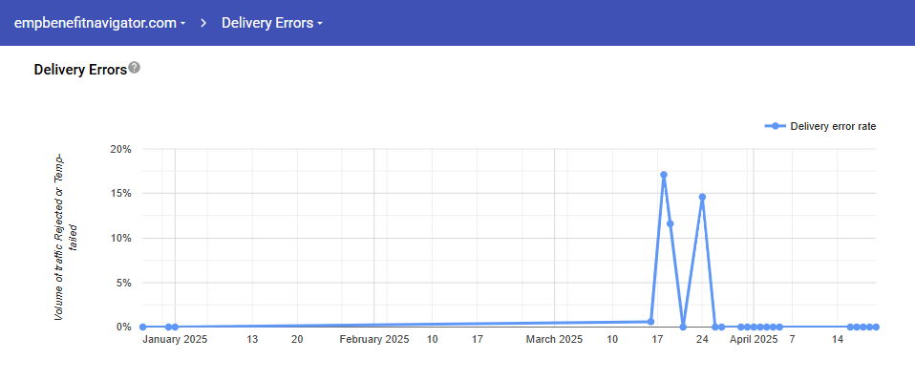Image resolution: width=915 pixels, height=381 pixels.
Task: Expand the empbenefitnavigator.com domain dropdown
Action: pyautogui.click(x=99, y=23)
